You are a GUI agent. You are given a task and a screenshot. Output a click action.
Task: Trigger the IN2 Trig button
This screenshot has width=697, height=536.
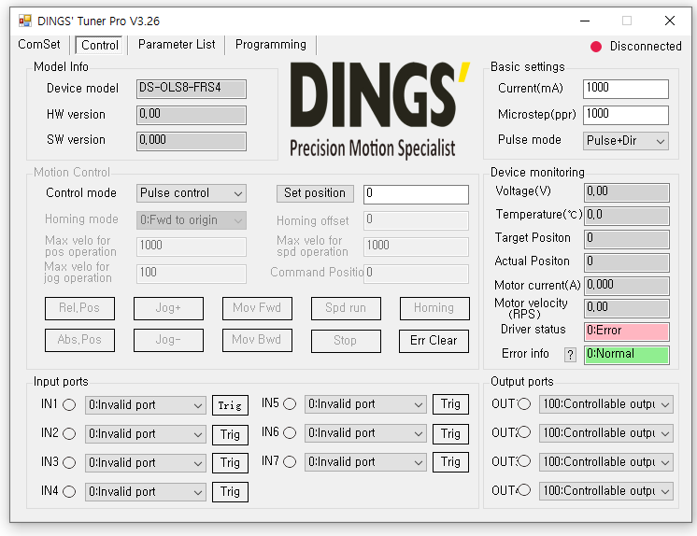point(230,434)
